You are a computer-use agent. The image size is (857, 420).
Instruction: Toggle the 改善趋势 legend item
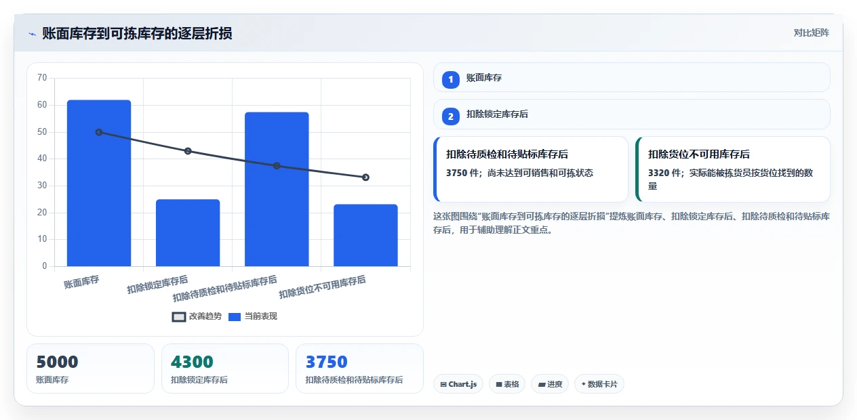point(197,316)
